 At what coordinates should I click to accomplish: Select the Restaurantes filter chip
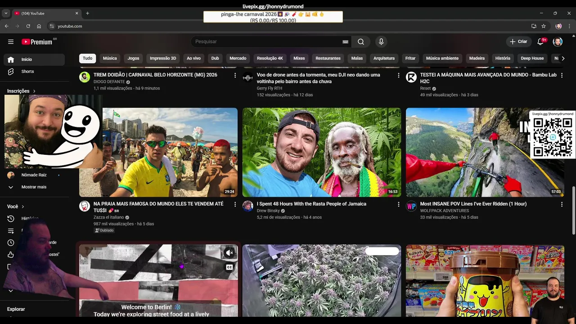pos(328,58)
